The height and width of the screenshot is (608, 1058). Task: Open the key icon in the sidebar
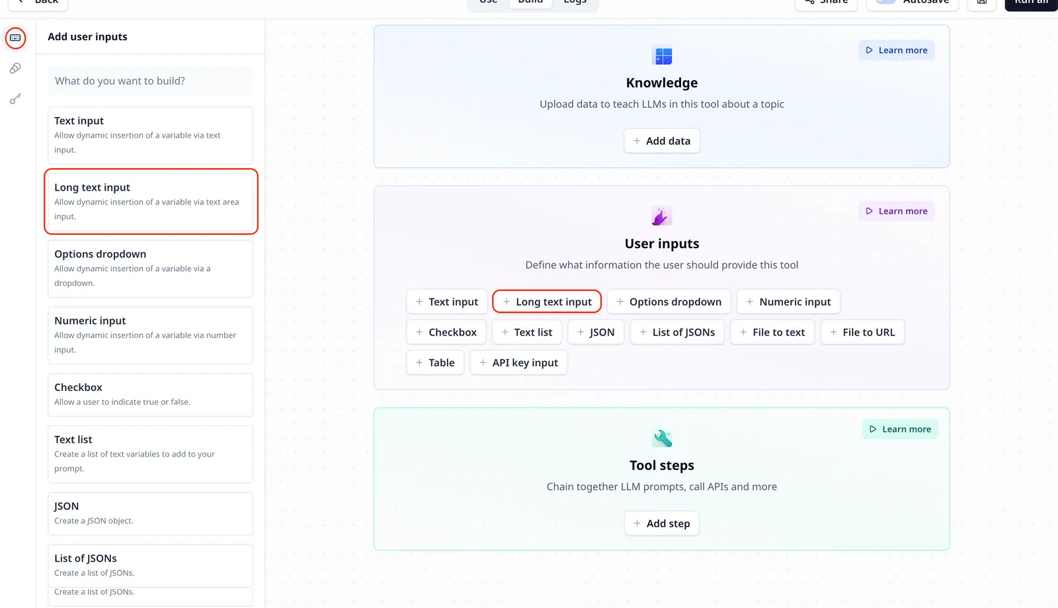tap(15, 99)
